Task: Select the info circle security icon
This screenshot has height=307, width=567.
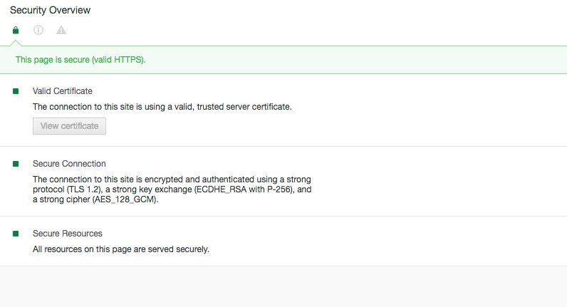Action: coord(38,30)
